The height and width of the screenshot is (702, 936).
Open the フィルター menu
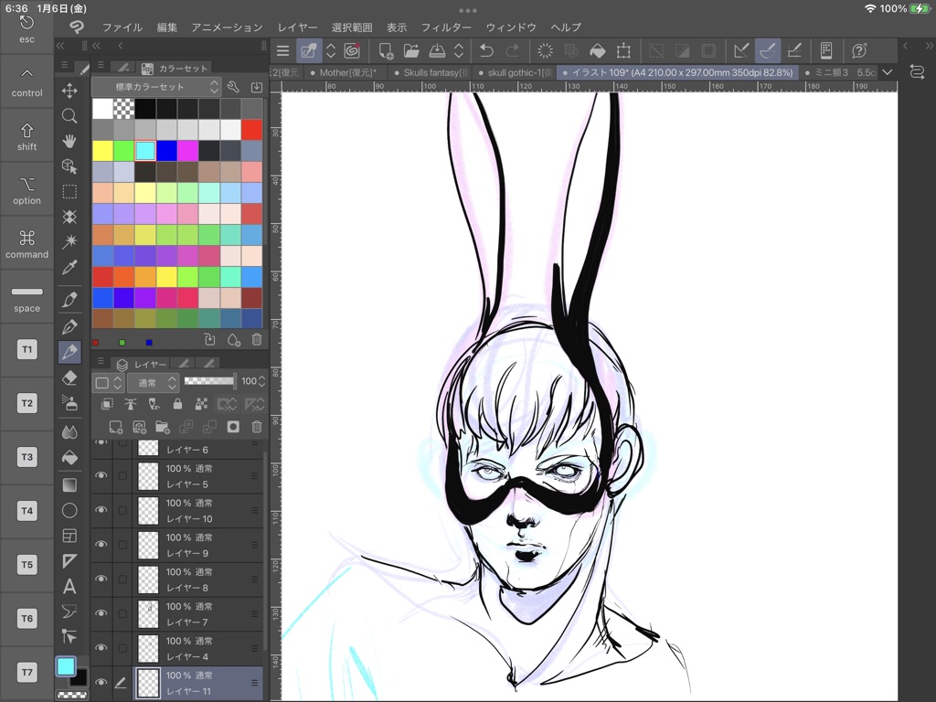pyautogui.click(x=446, y=27)
